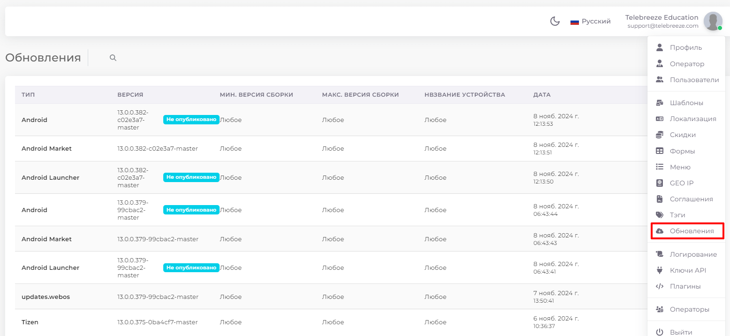Click the МИН. ВЕРСИЯ СБОРКИ column header
The height and width of the screenshot is (336, 730).
coord(256,95)
